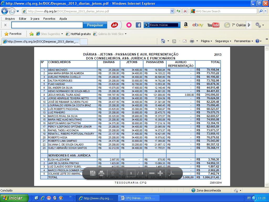Click the Iniciar start button
Screen dimensions: 269x202
(x=14, y=198)
